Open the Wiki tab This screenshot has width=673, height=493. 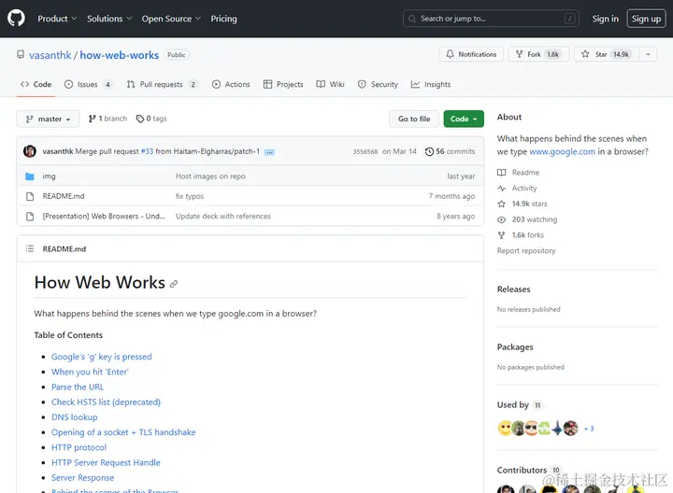coord(331,84)
